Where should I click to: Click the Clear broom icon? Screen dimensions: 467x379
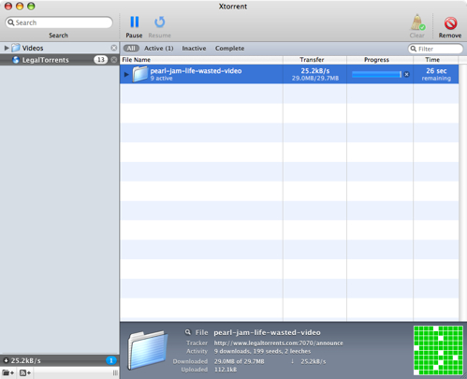[x=417, y=22]
